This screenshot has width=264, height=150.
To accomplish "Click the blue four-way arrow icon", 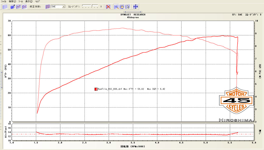I will point(136,7).
